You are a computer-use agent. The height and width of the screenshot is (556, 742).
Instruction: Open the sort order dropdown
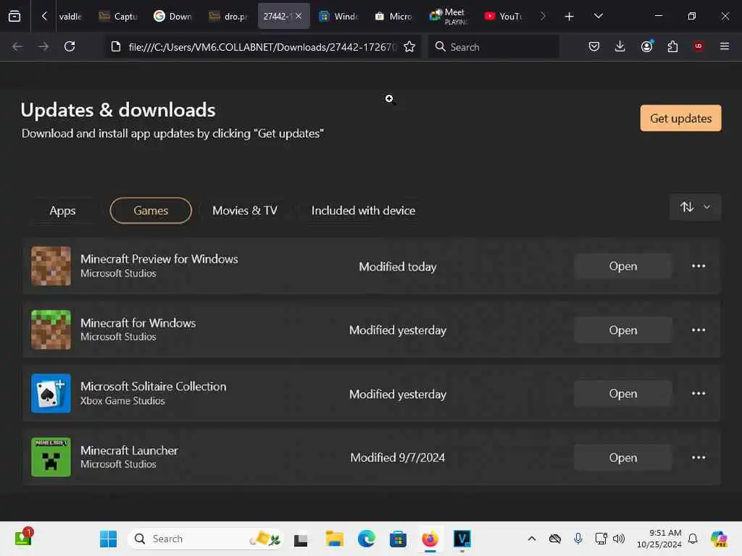coord(695,207)
